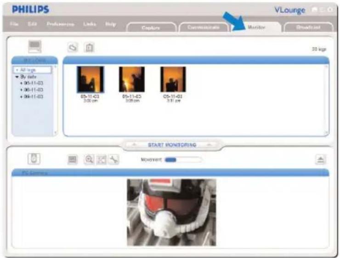Click the eject icon in lower panel
Viewport: 340px width, 258px height.
coord(321,159)
